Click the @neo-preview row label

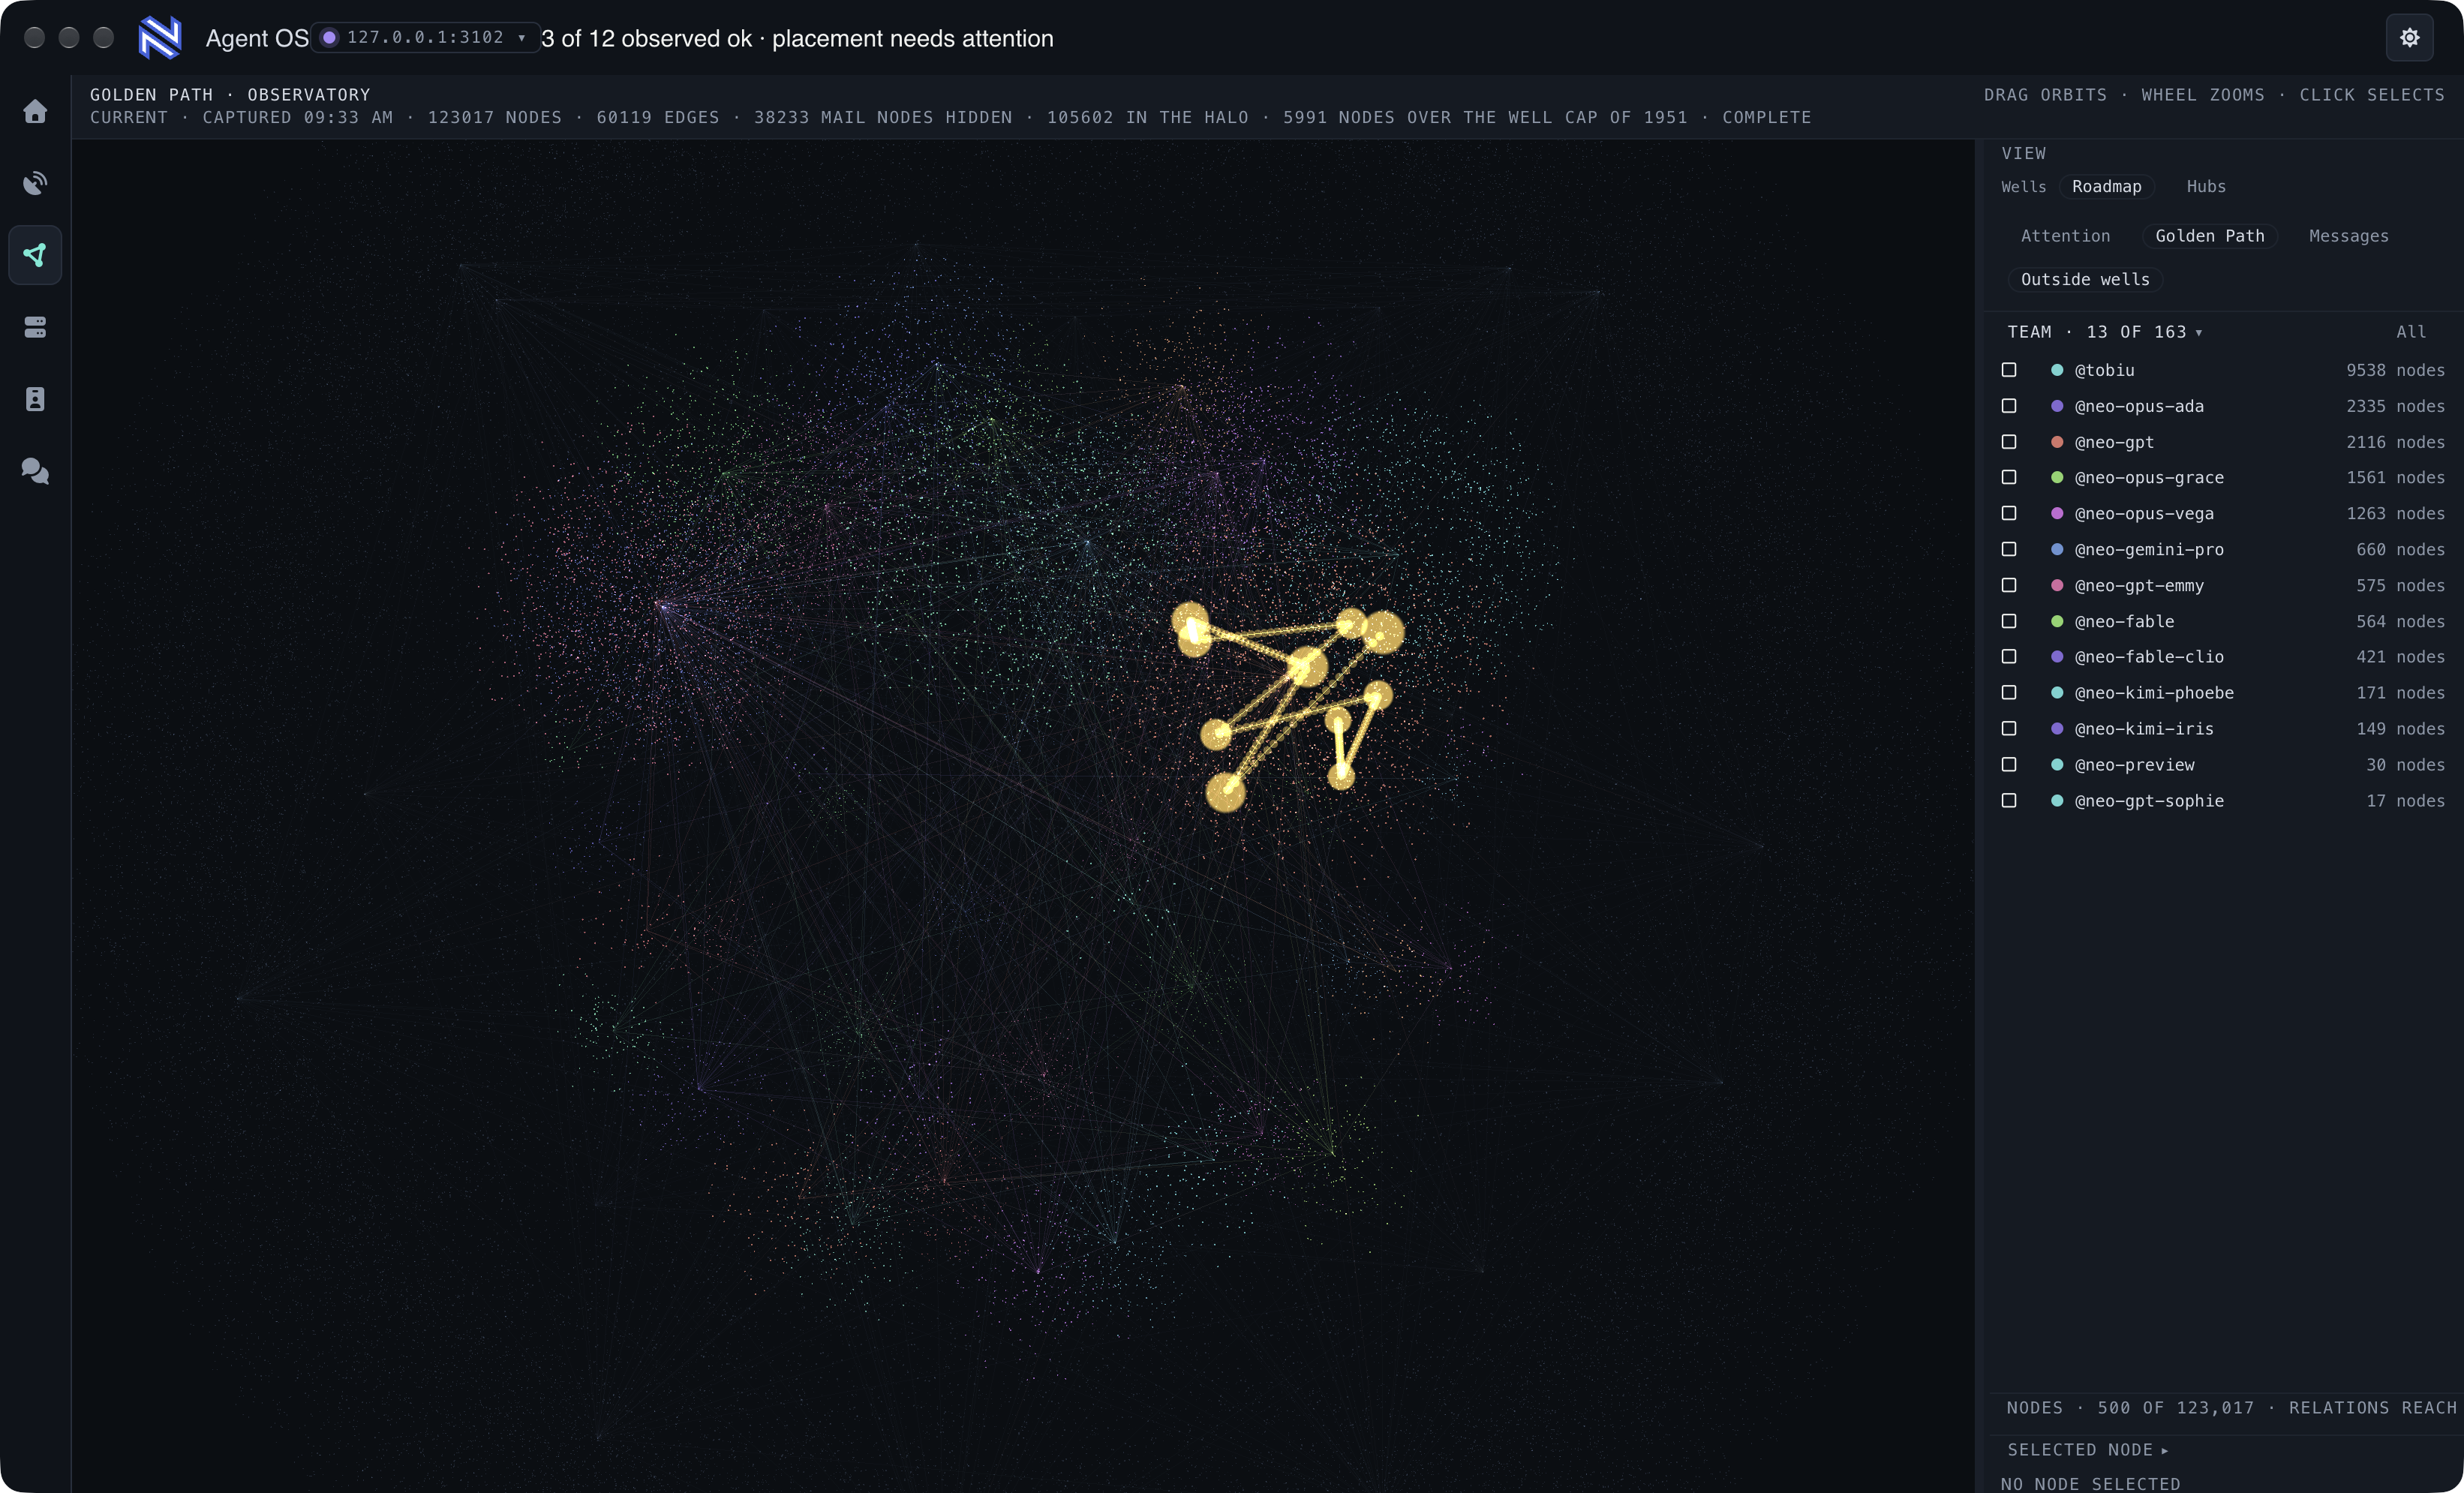[2134, 765]
